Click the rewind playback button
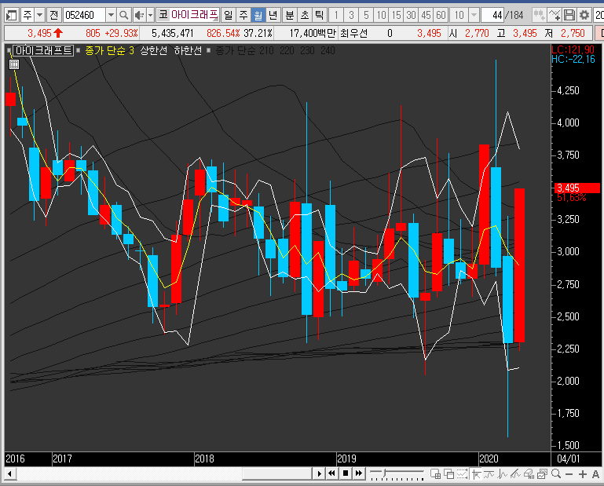Screen dimensions: 604x486 click(x=331, y=473)
